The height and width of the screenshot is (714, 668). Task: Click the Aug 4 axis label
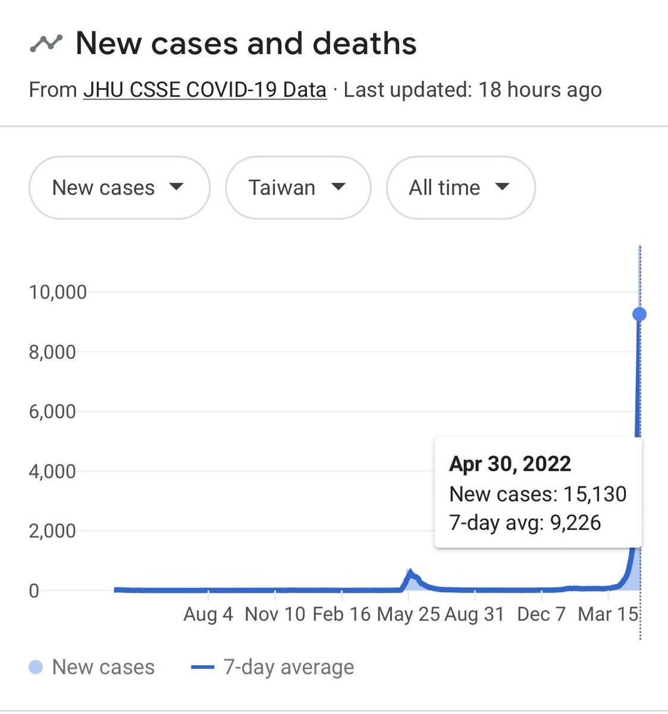point(208,614)
